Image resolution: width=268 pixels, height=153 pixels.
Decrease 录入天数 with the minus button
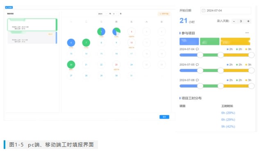point(234,21)
